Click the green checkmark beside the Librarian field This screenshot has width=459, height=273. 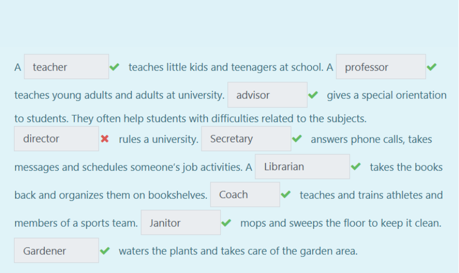pos(356,167)
